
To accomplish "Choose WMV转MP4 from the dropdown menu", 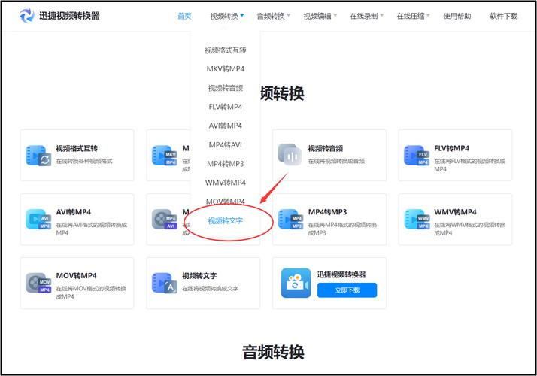I will tap(226, 183).
